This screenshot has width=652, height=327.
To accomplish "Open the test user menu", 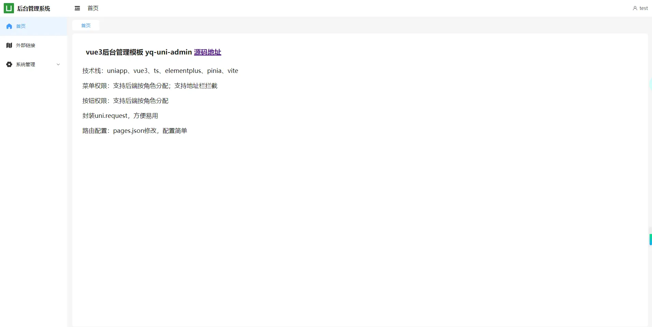I will coord(640,8).
